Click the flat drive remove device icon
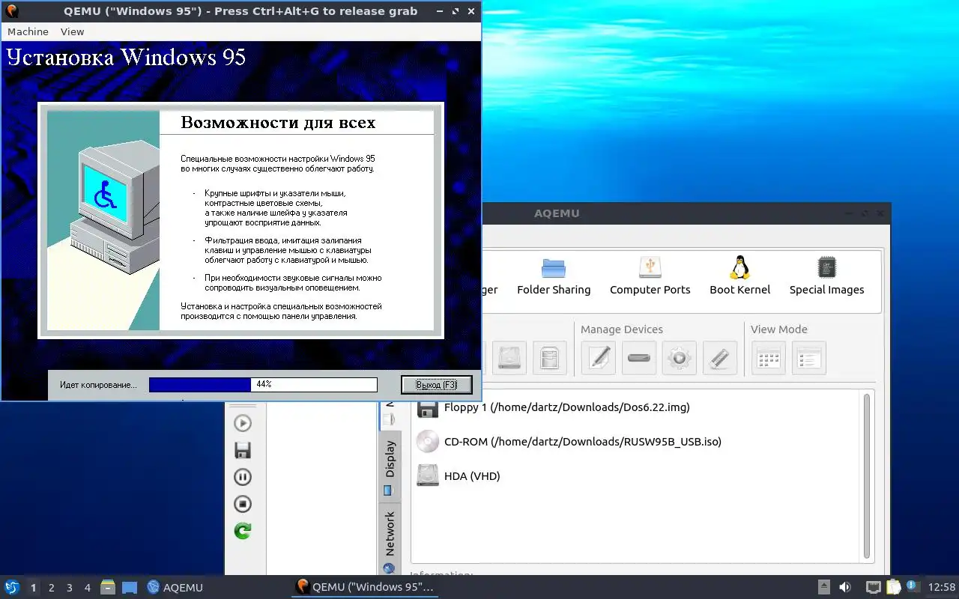 [639, 358]
